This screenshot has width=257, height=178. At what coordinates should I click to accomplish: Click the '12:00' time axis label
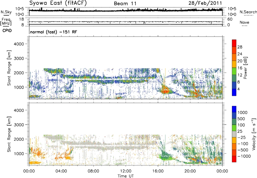click(126, 171)
